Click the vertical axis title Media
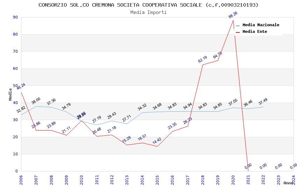This screenshot has height=192, width=297. click(10, 94)
